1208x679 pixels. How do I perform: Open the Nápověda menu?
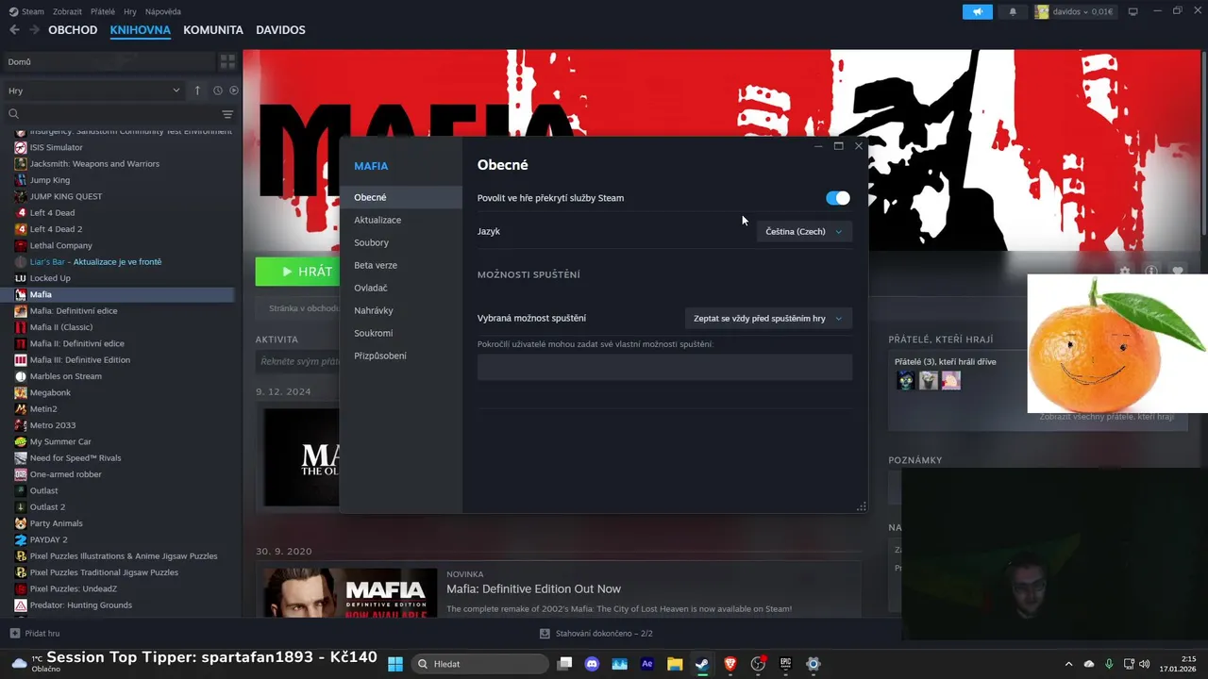coord(163,11)
